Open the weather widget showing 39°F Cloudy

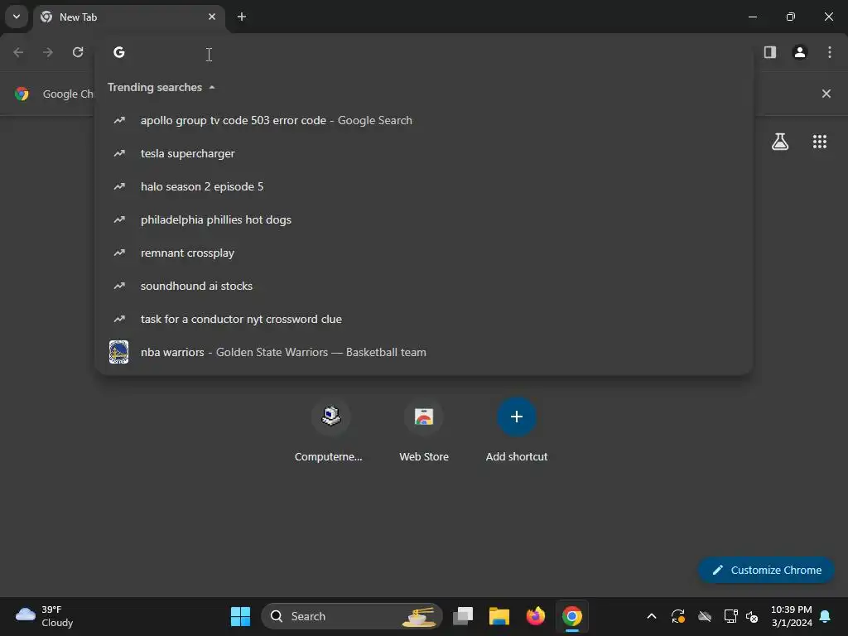coord(45,616)
